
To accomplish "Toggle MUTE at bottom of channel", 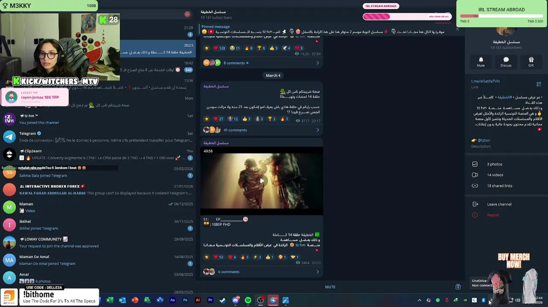I will [330, 287].
